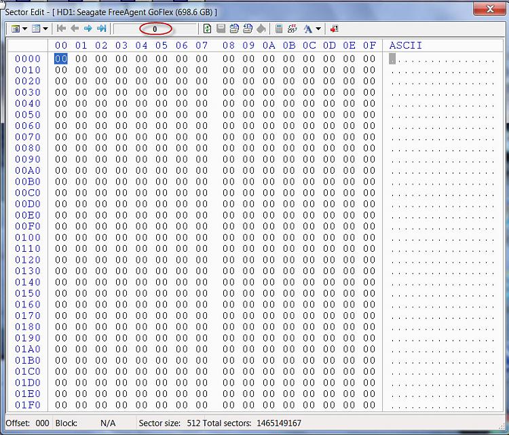Click column header 0A

[x=269, y=45]
